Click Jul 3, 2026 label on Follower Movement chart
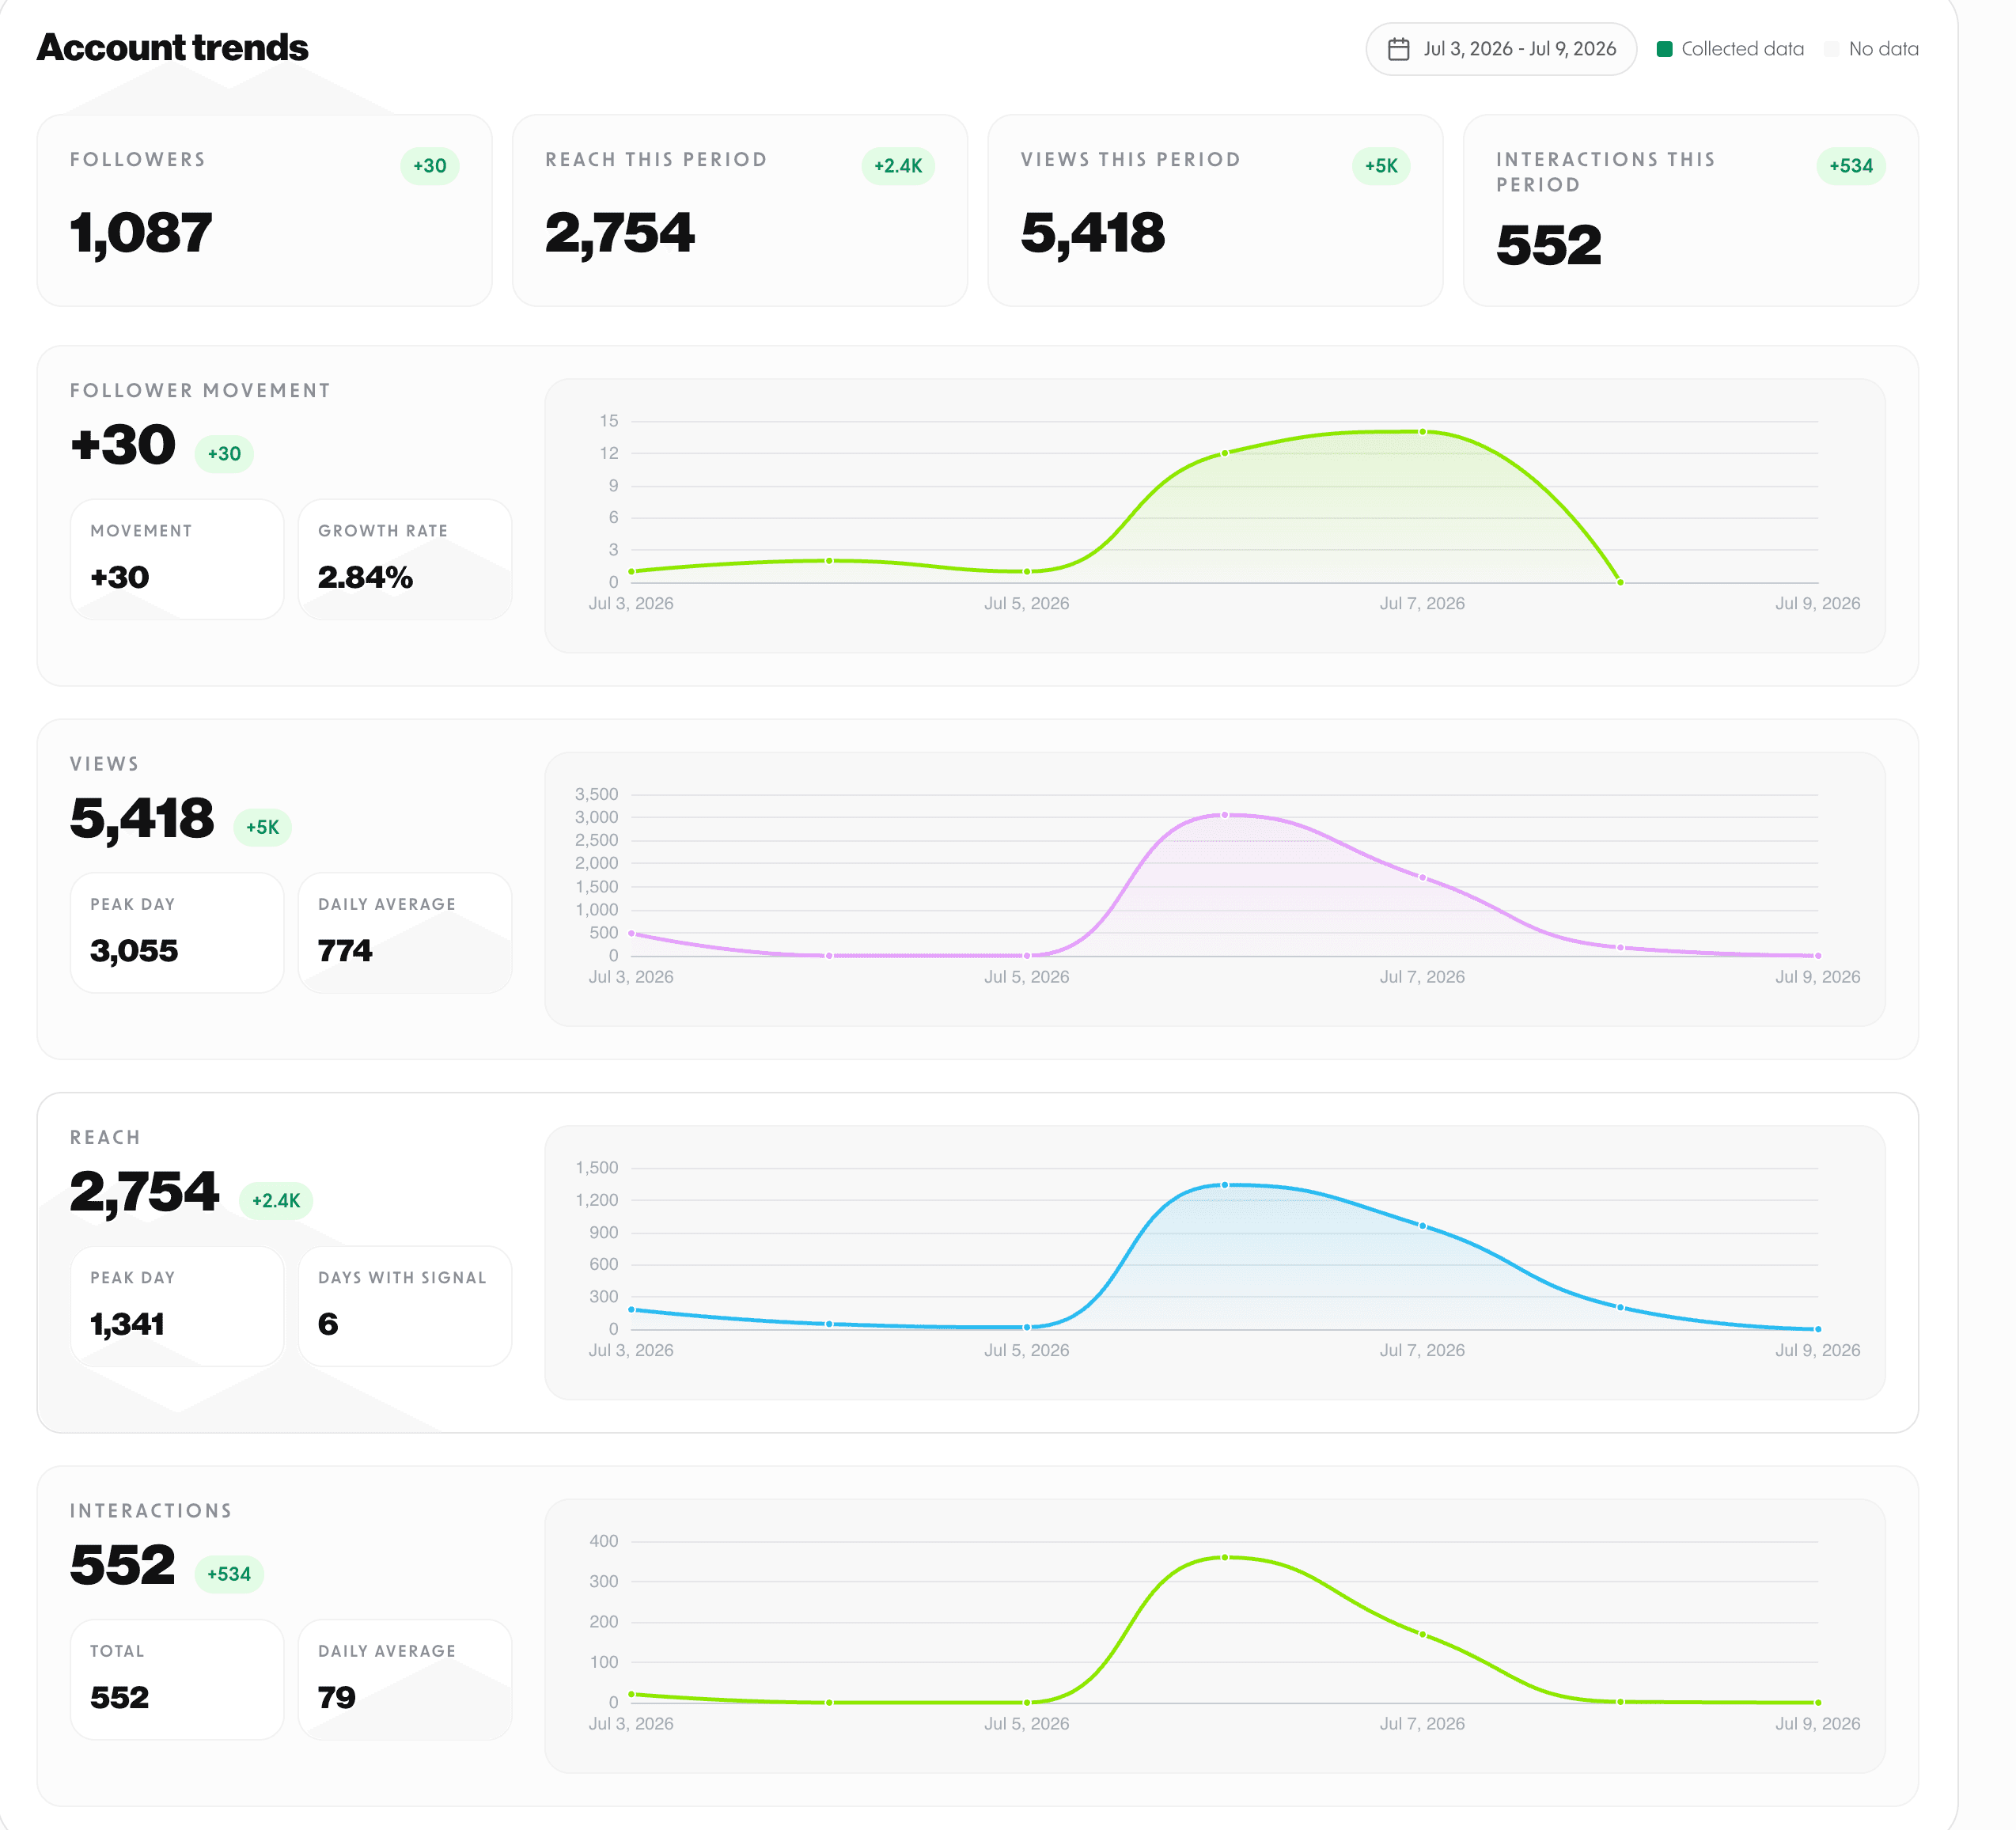Screen dimensions: 2016x1830 point(631,603)
